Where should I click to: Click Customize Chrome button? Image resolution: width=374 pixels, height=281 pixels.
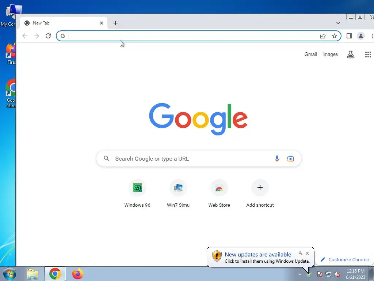(x=345, y=259)
